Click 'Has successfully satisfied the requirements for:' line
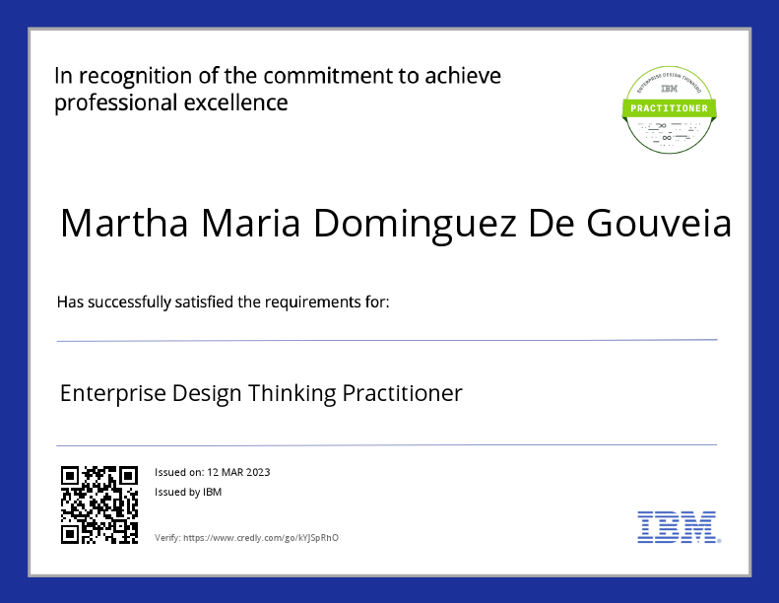Screen dimensions: 779x603 click(x=224, y=302)
